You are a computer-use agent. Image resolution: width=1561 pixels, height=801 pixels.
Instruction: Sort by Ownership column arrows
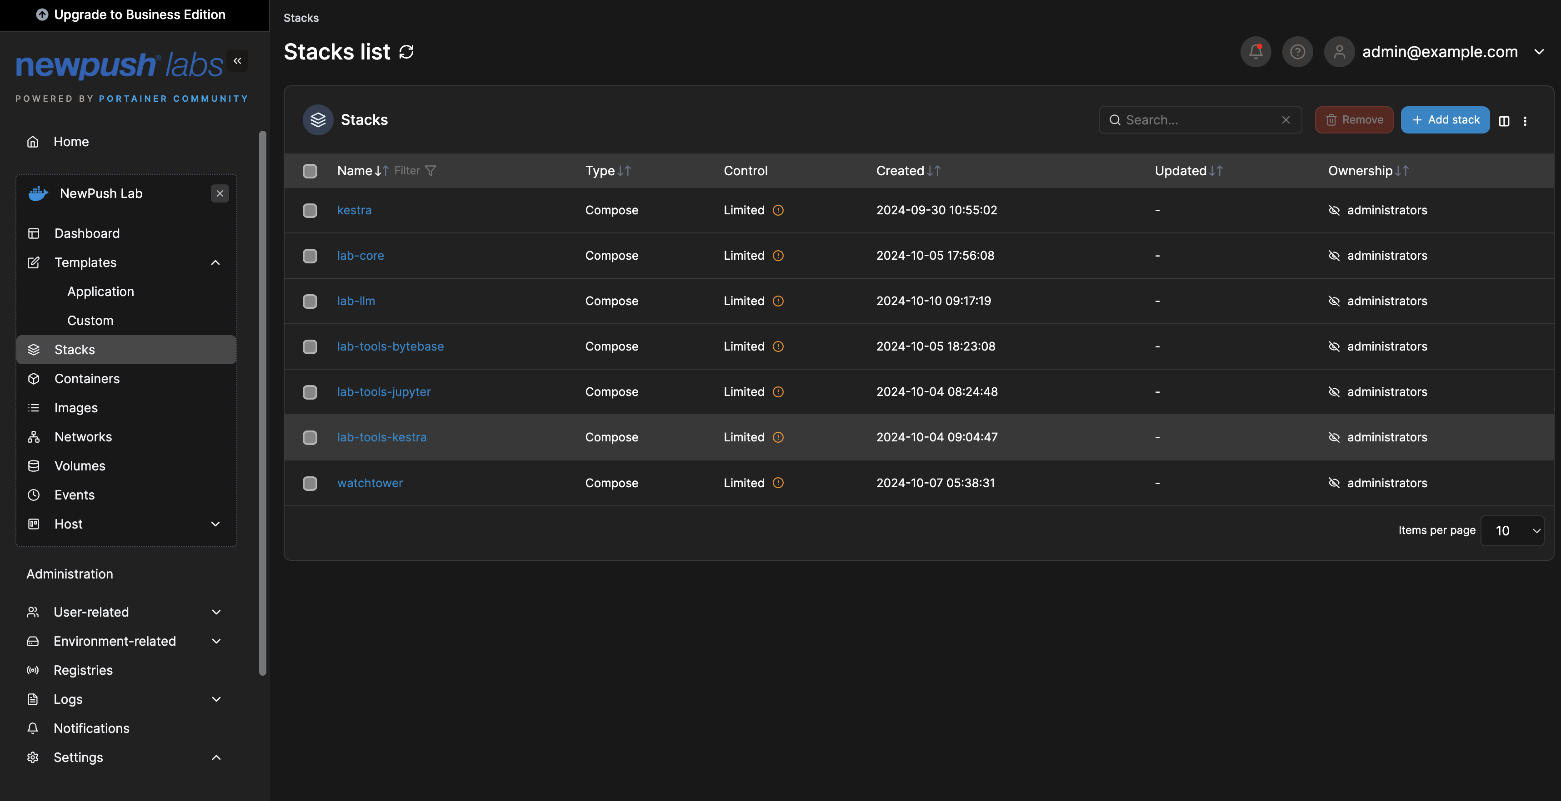point(1401,171)
